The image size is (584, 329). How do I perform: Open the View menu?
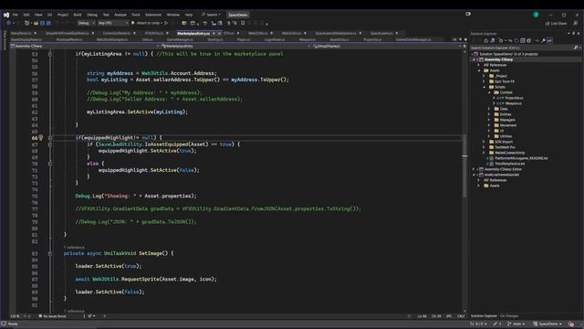point(38,15)
